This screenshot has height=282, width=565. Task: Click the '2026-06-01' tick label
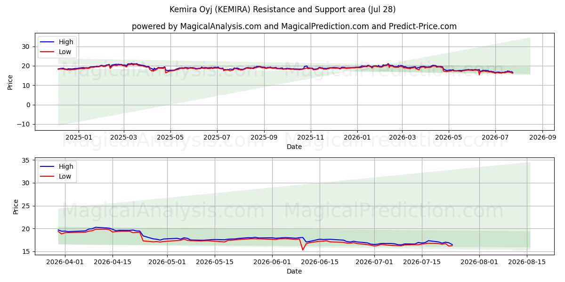(x=273, y=262)
